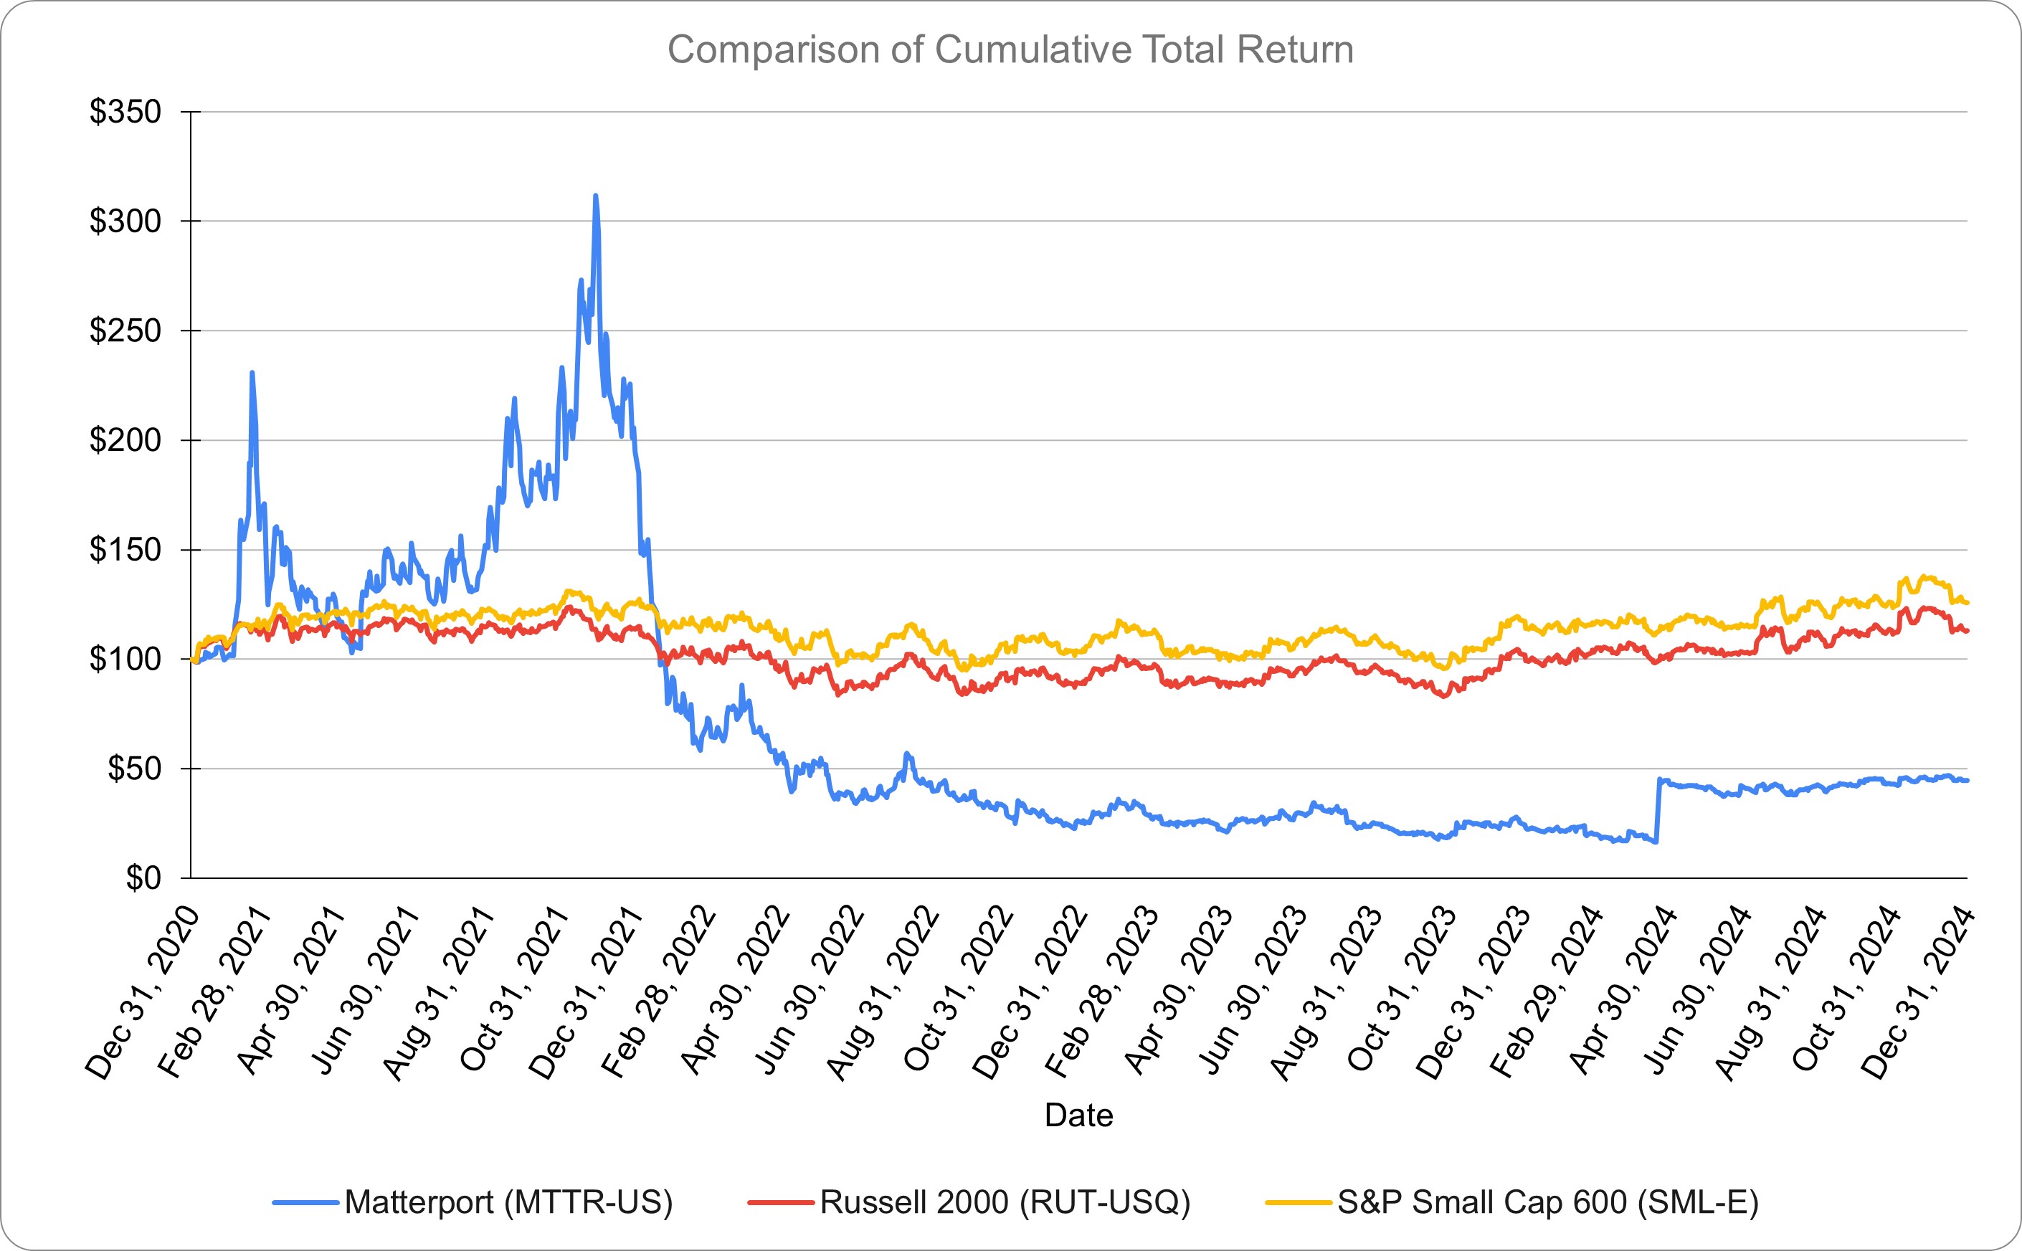Click the 'Date' x-axis title
The image size is (2022, 1251).
1078,1116
